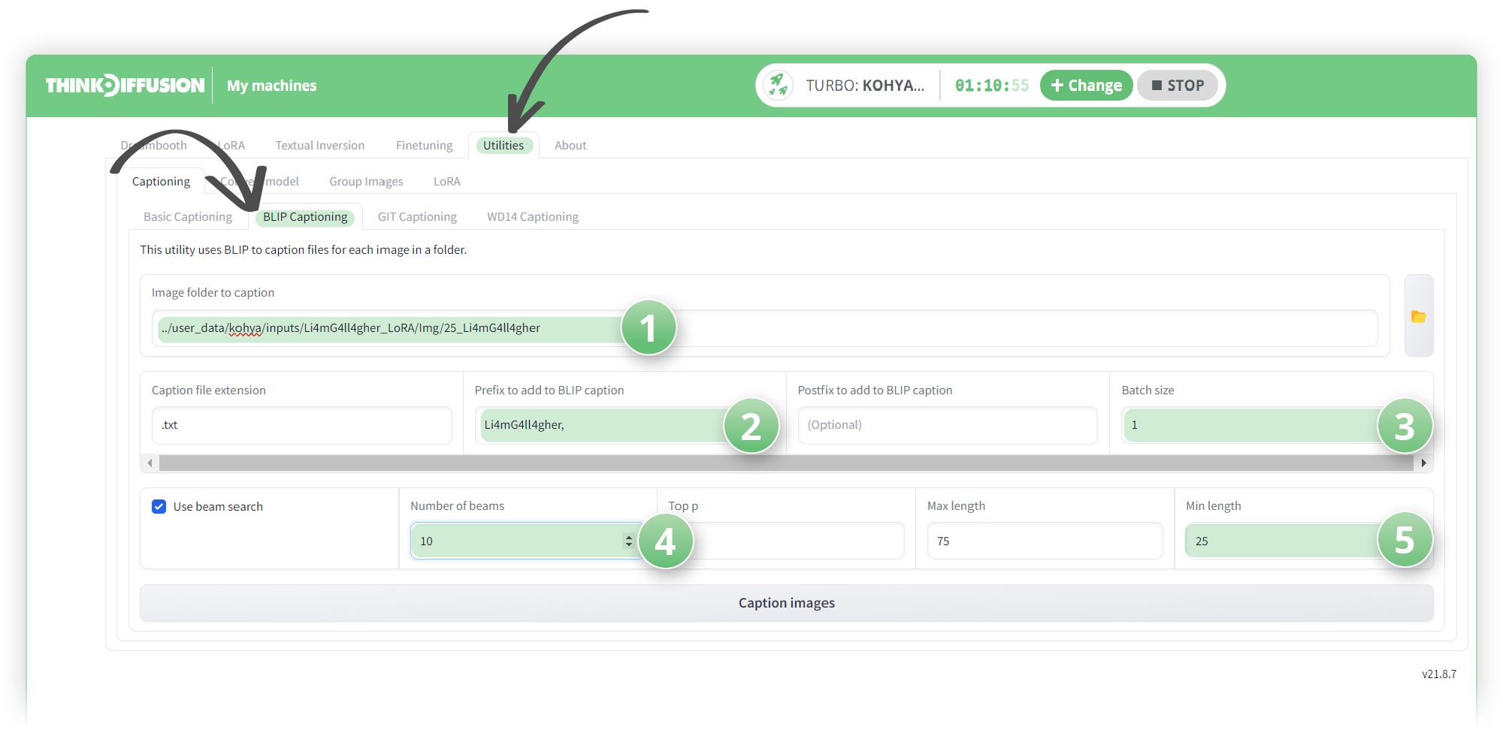Open the My machines page
The image size is (1503, 751).
pyautogui.click(x=271, y=85)
